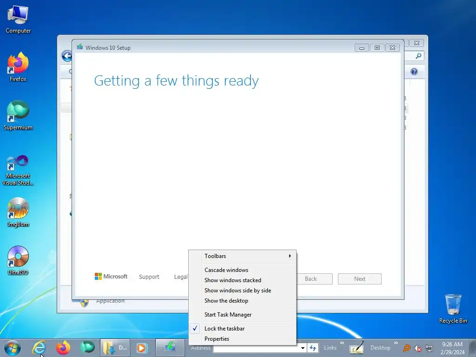Viewport: 476px width, 357px height.
Task: Open Firefox from the taskbar
Action: coord(63,348)
